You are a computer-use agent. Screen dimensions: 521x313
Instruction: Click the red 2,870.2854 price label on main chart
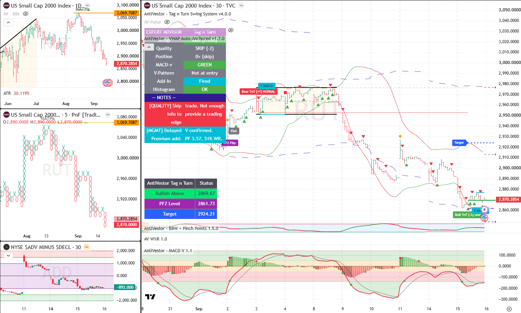[x=509, y=199]
